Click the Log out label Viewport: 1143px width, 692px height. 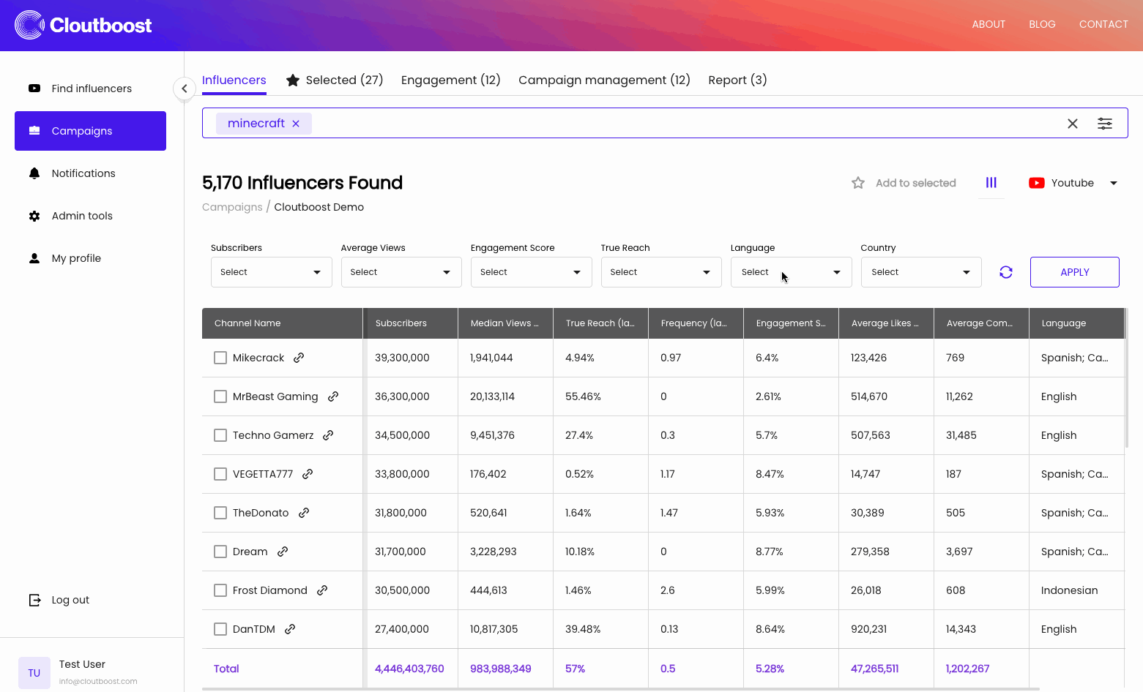70,600
